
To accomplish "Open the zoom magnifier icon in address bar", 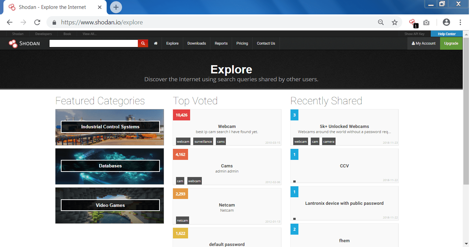I will tap(381, 22).
